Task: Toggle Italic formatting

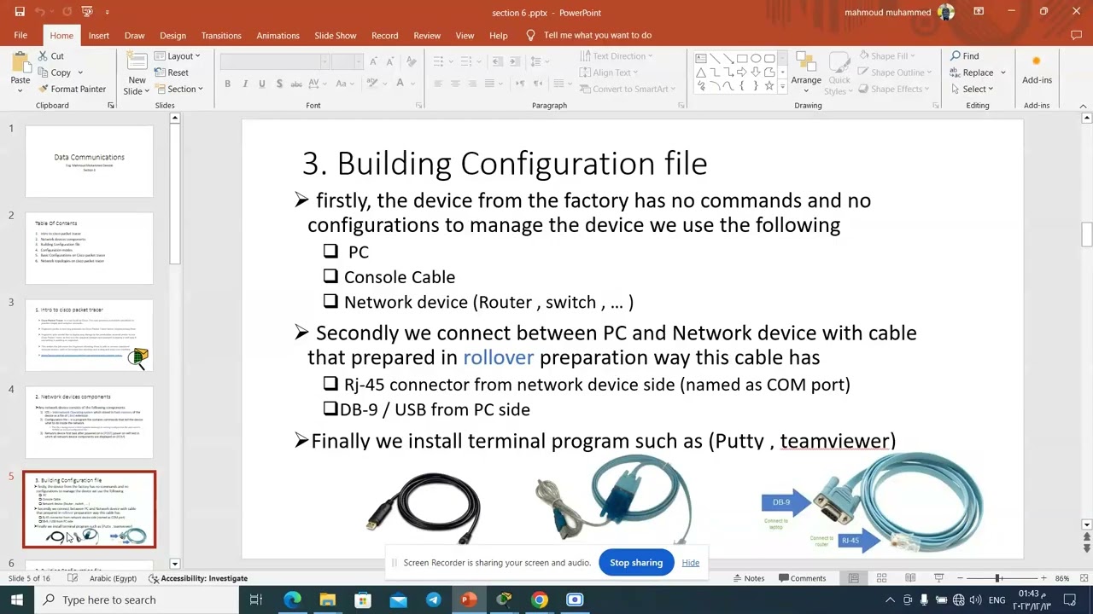Action: (245, 84)
